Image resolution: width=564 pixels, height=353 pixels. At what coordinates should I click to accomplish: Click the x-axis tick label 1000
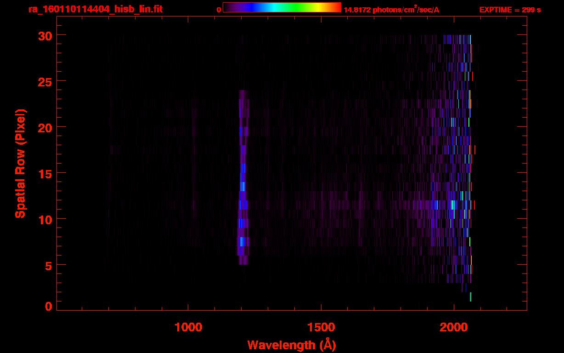(x=188, y=327)
